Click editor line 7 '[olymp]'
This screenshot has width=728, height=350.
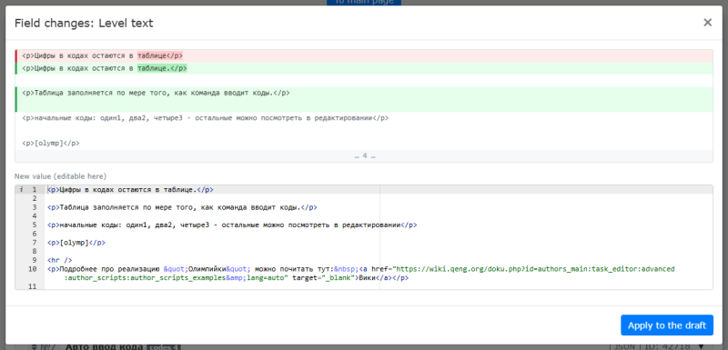pyautogui.click(x=76, y=243)
